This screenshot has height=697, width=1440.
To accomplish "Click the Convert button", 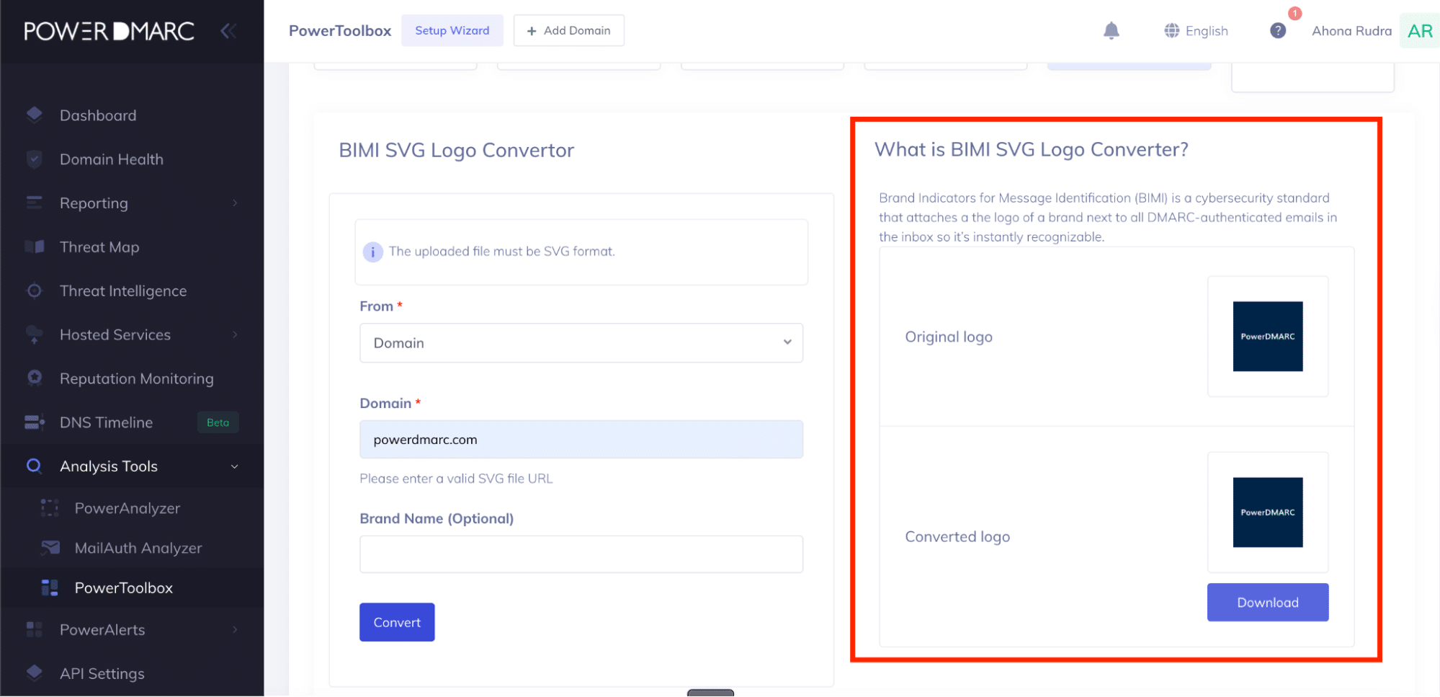I will click(x=397, y=622).
